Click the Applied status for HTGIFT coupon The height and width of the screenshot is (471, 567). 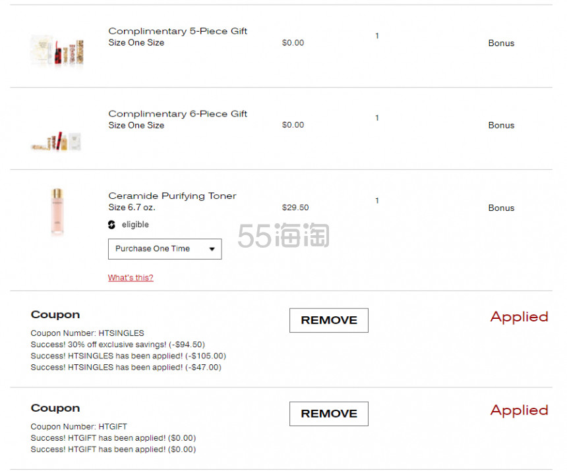[x=520, y=410]
